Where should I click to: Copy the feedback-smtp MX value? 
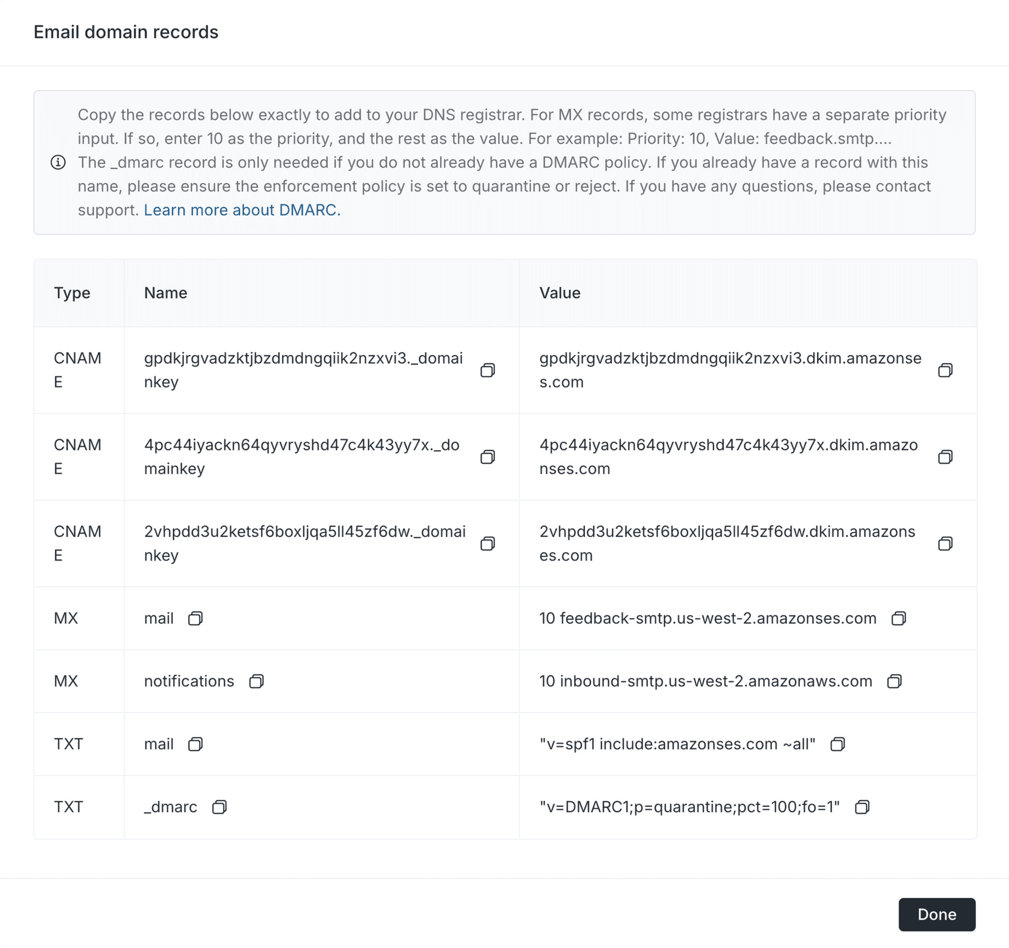[x=898, y=618]
